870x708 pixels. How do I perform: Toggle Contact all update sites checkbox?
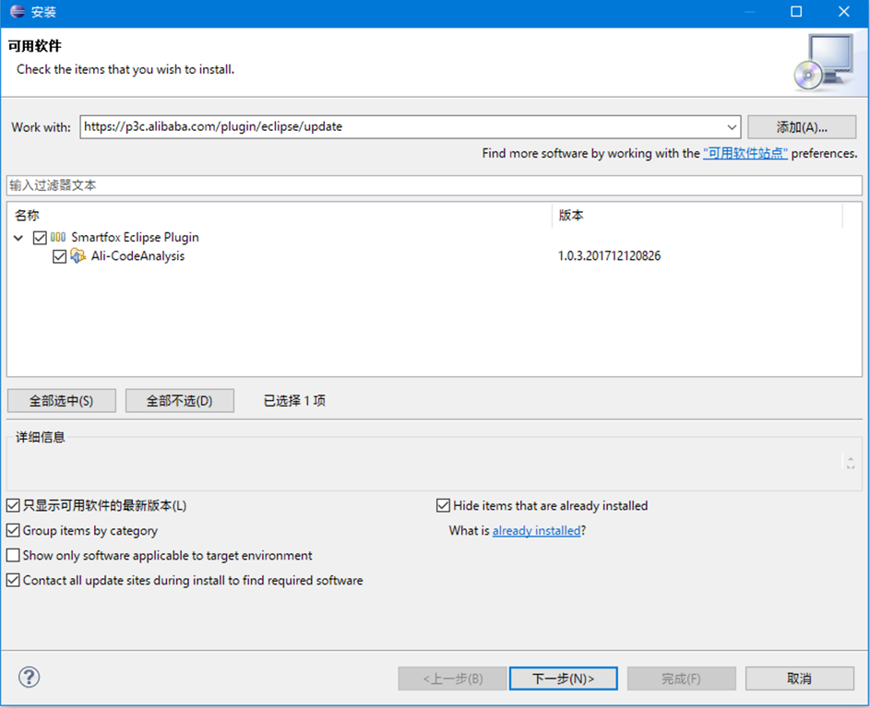pos(13,581)
